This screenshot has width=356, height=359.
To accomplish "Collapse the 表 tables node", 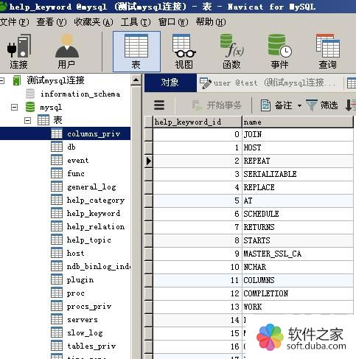I will (x=28, y=120).
